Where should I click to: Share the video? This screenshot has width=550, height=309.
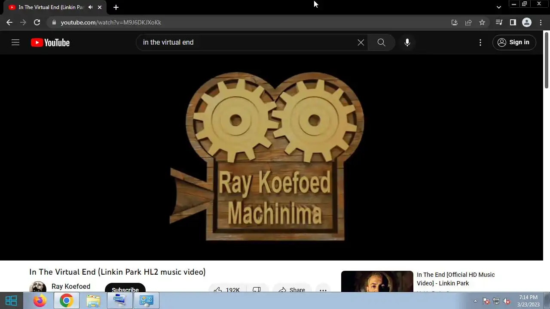click(x=292, y=288)
